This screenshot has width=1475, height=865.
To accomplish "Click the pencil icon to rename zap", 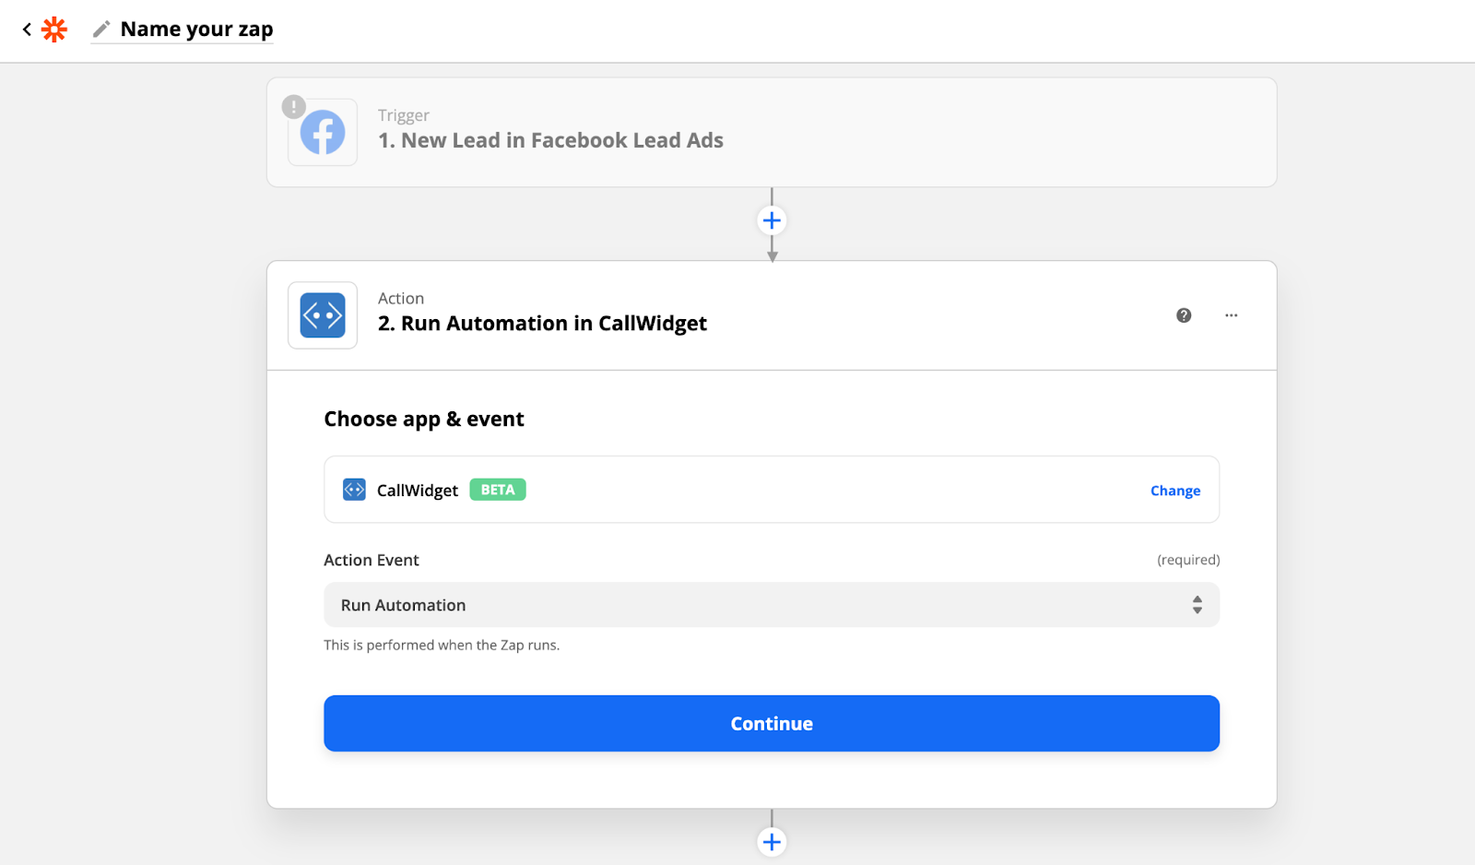I will pyautogui.click(x=101, y=30).
